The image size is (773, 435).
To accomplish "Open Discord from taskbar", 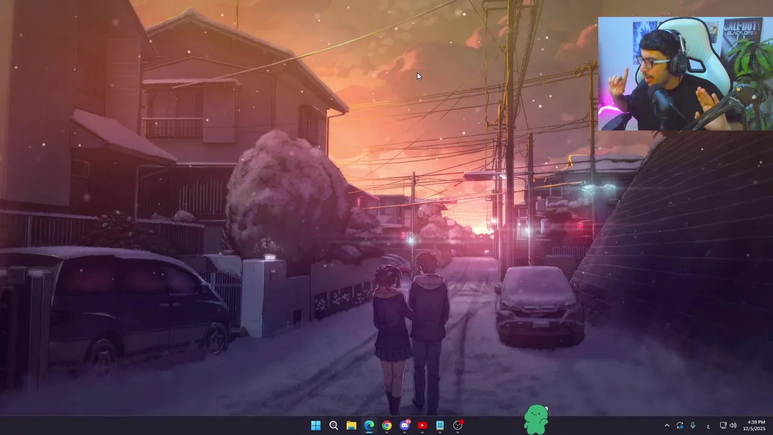I will point(405,425).
